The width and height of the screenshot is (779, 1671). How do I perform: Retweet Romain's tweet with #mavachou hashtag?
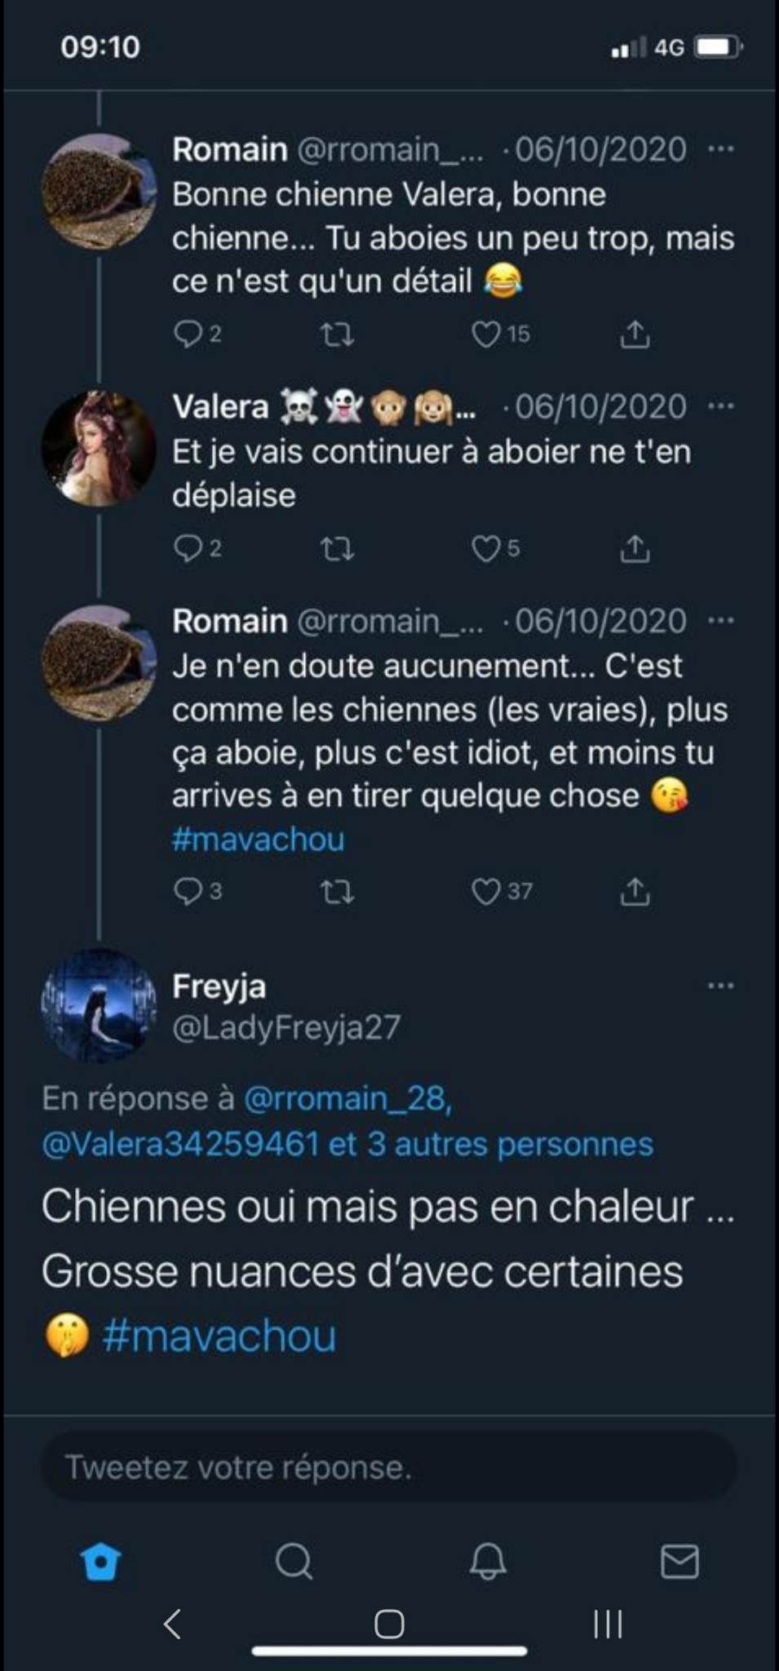(337, 892)
